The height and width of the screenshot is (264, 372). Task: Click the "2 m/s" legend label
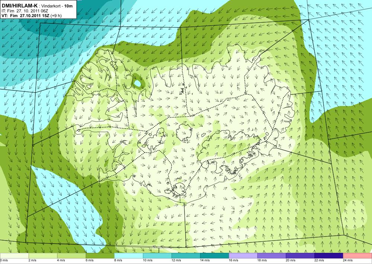click(32, 260)
